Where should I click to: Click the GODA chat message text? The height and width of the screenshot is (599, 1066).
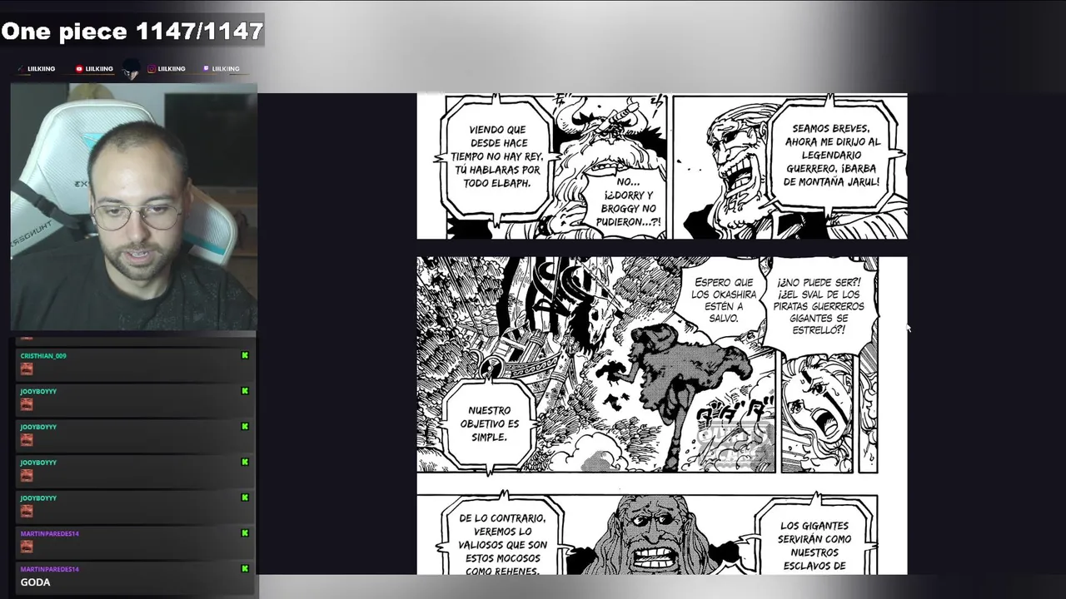coord(35,582)
